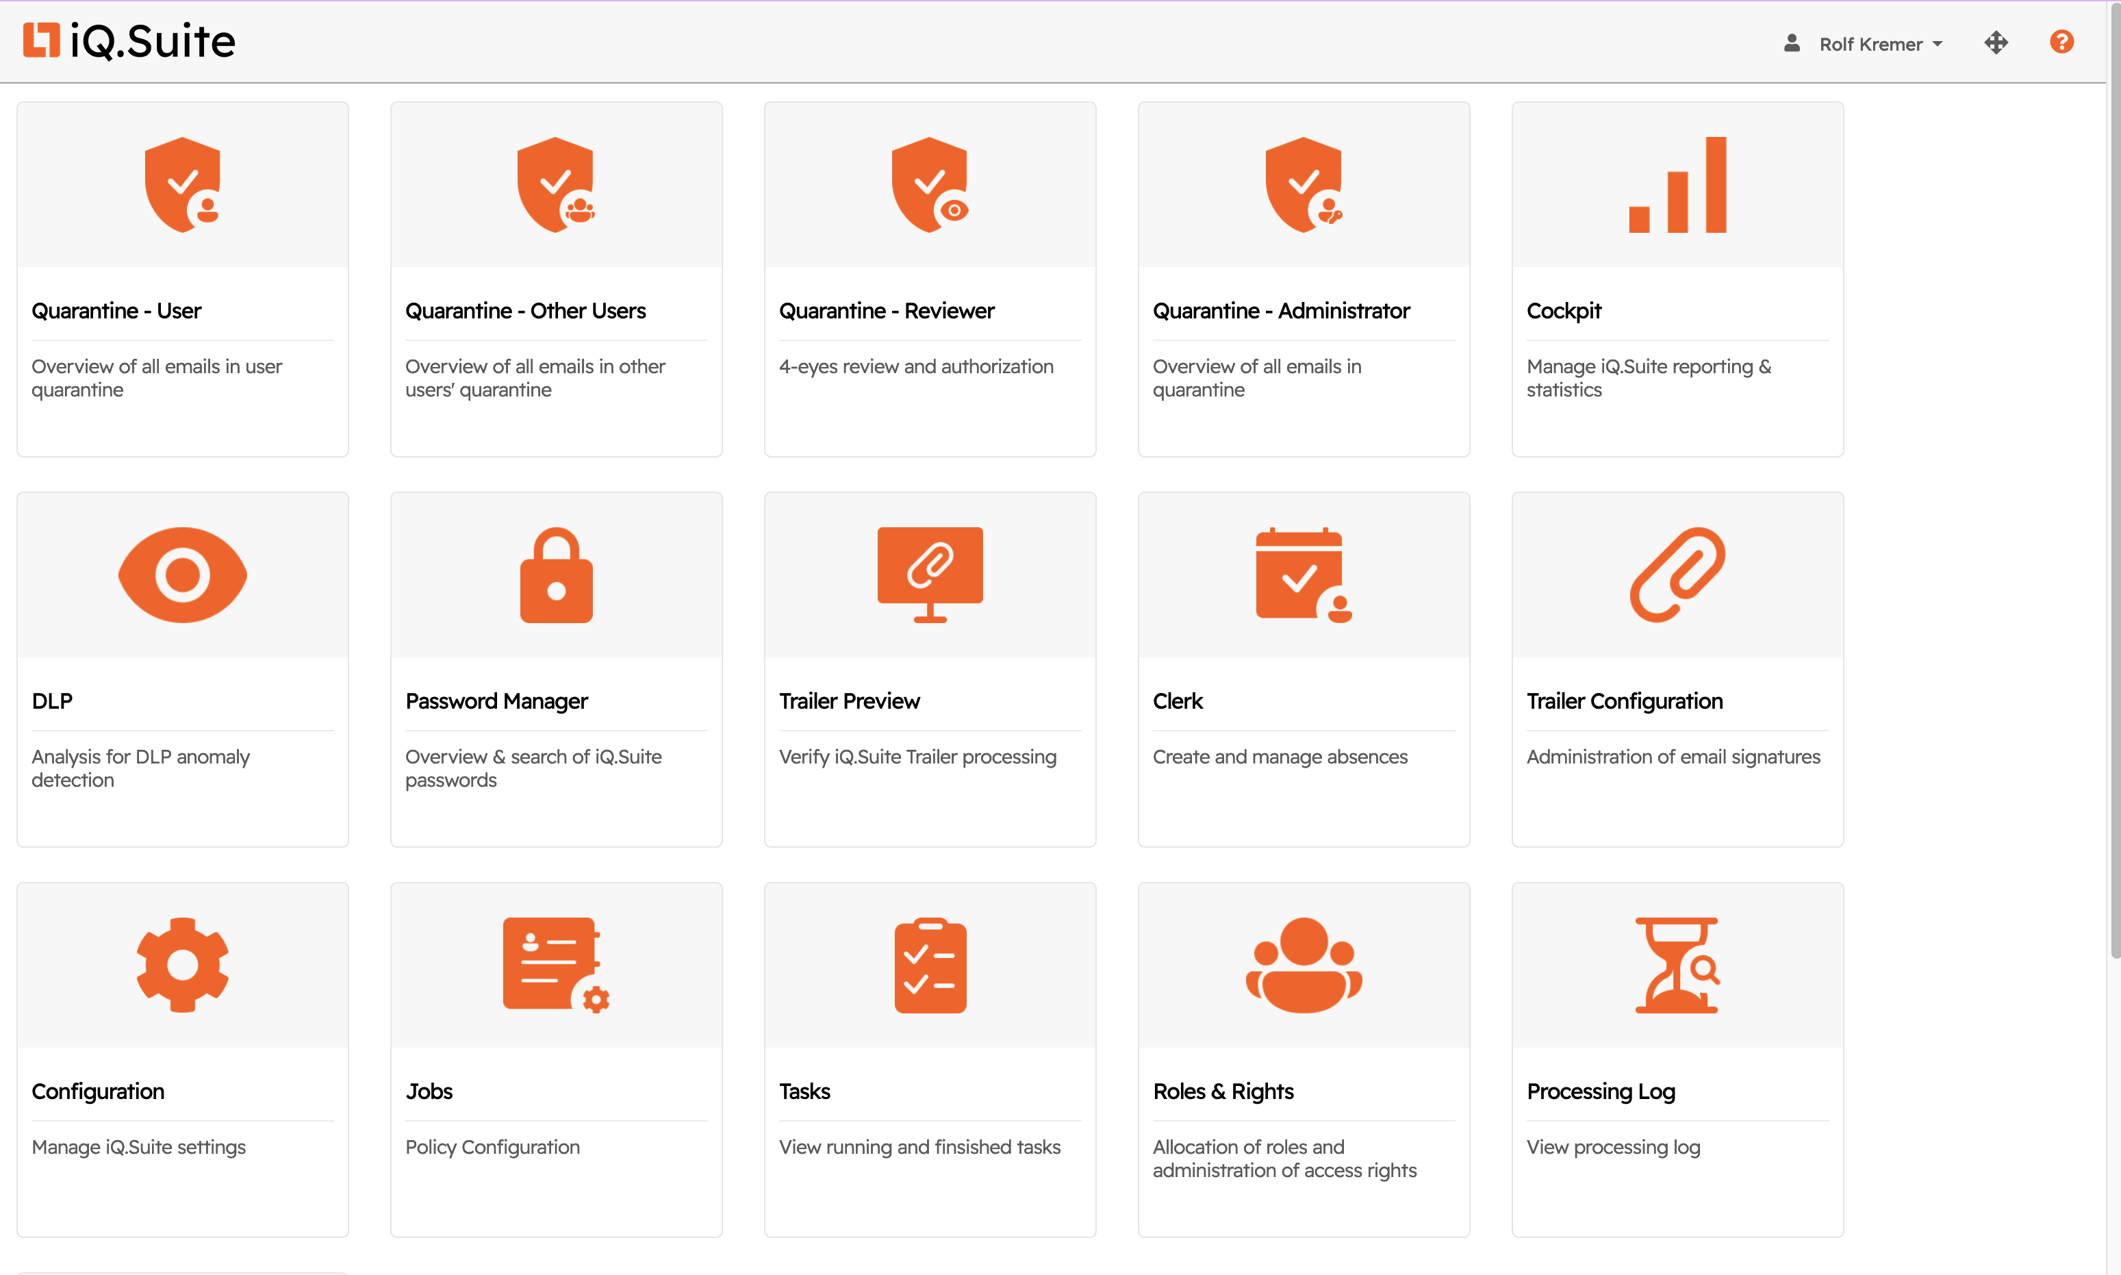Open the Quarantine - Reviewer title
Image resolution: width=2121 pixels, height=1275 pixels.
click(x=886, y=311)
